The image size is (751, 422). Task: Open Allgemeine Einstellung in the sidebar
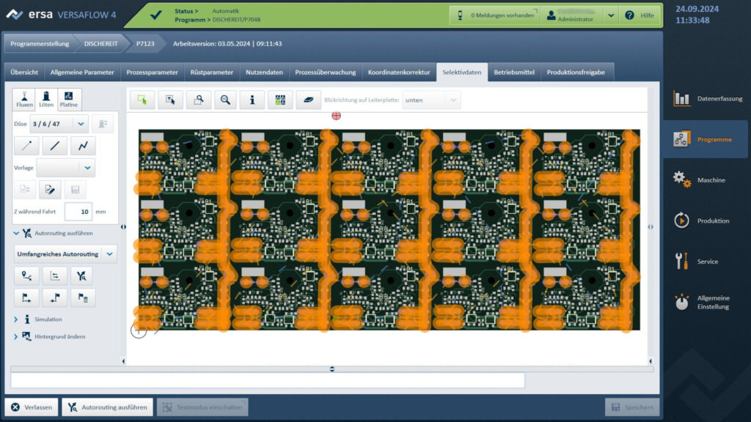[707, 302]
